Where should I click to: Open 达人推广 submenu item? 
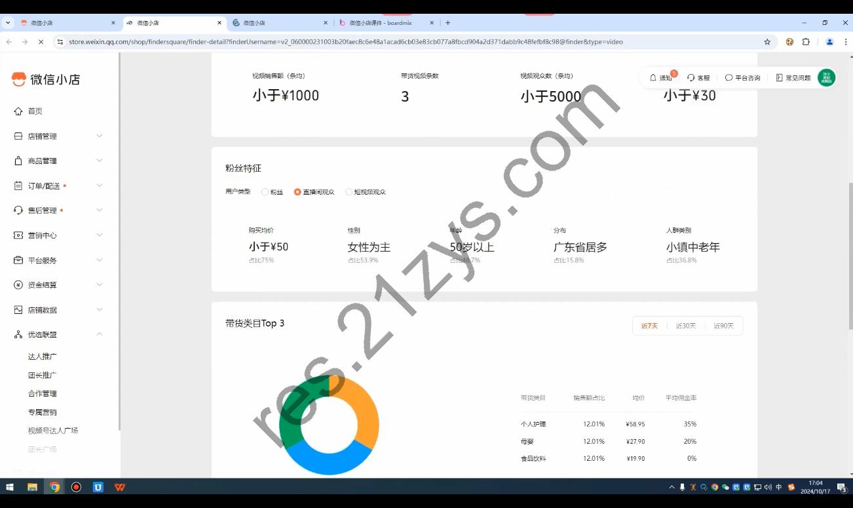pyautogui.click(x=43, y=357)
